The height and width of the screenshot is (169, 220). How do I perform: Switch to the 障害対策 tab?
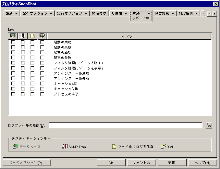tap(162, 13)
